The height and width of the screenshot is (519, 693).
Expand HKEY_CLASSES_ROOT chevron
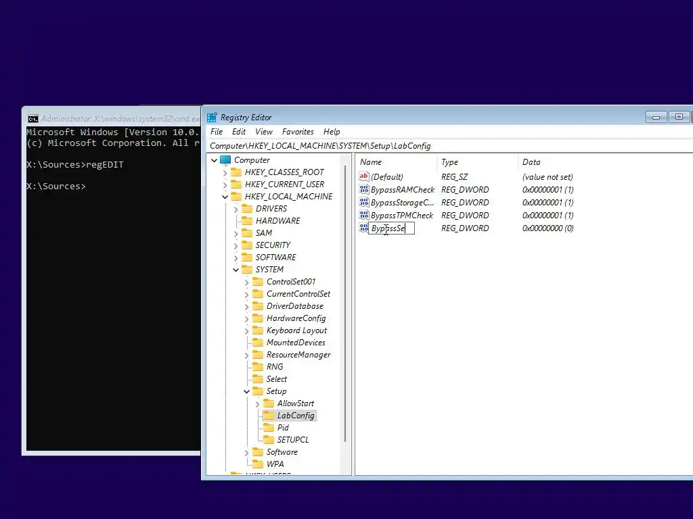click(x=225, y=172)
